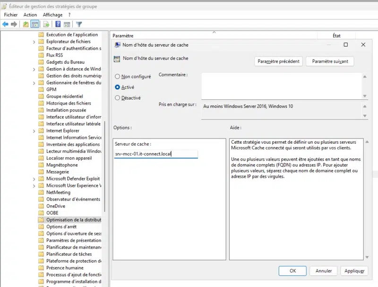378x287 pixels.
Task: Choose the "Désactivé" radio option
Action: point(118,98)
